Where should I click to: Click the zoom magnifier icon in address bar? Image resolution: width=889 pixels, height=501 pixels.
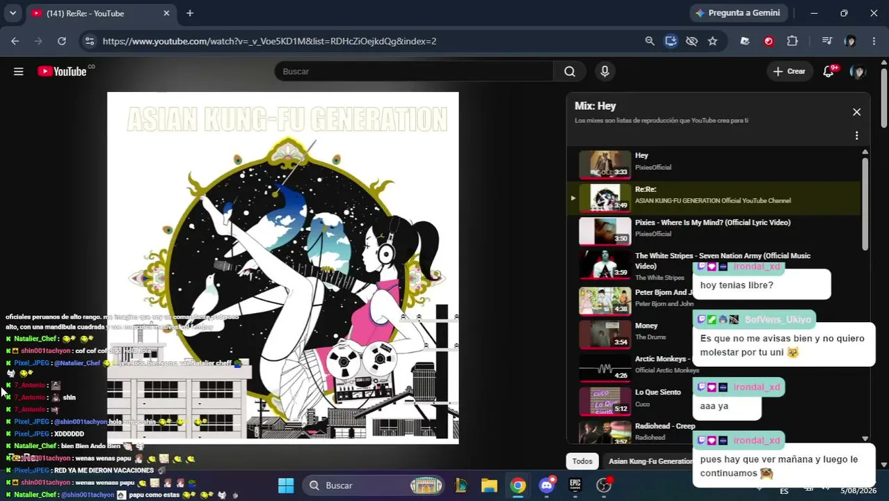650,41
